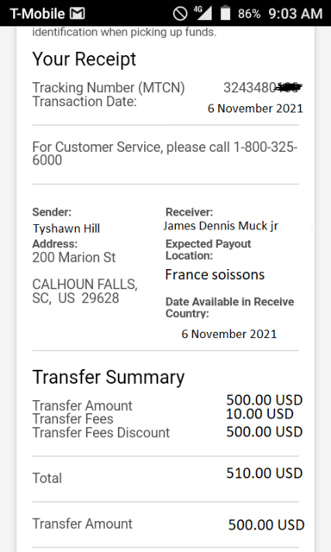Tap the 200 Marion St address
Viewport: 331px width, 552px height.
tap(74, 257)
